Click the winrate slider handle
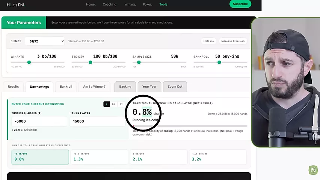 (x=29, y=62)
